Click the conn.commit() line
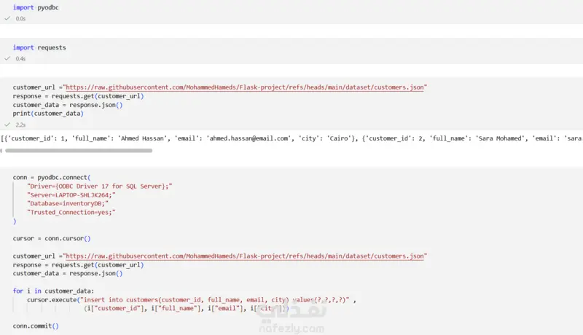Viewport: 583px width, 335px height. [36, 326]
